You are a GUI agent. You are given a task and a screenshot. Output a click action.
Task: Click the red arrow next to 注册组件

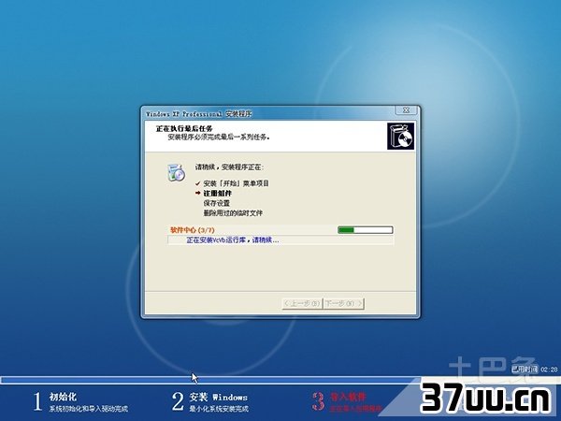pyautogui.click(x=197, y=193)
